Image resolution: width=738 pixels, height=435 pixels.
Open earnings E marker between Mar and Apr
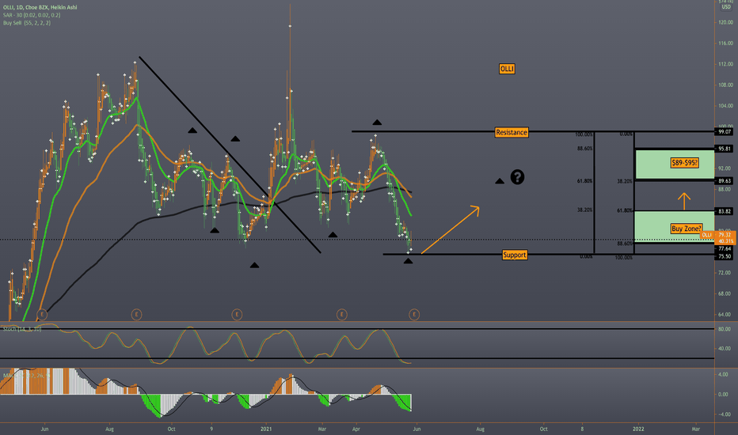342,314
